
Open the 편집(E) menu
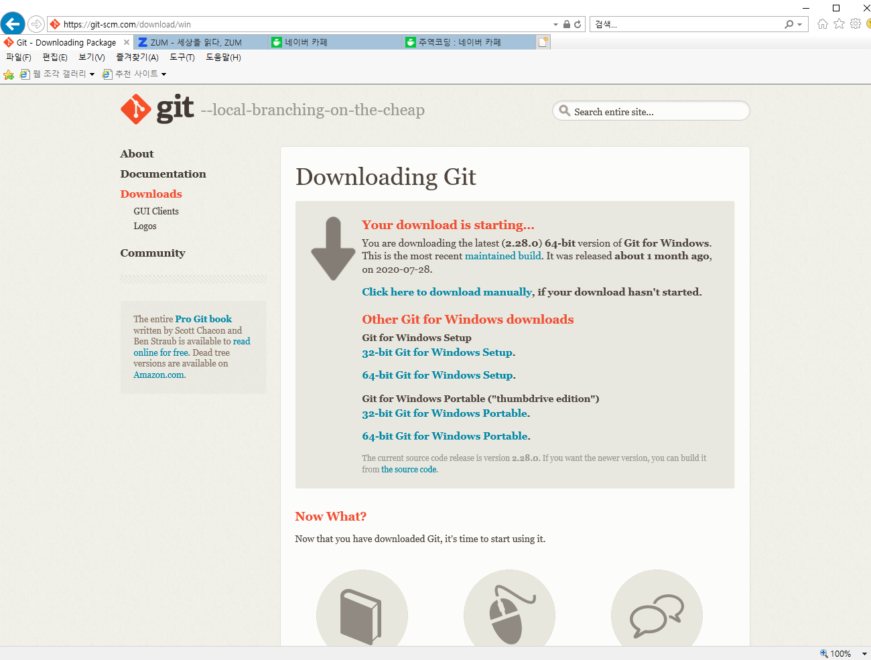click(x=55, y=58)
